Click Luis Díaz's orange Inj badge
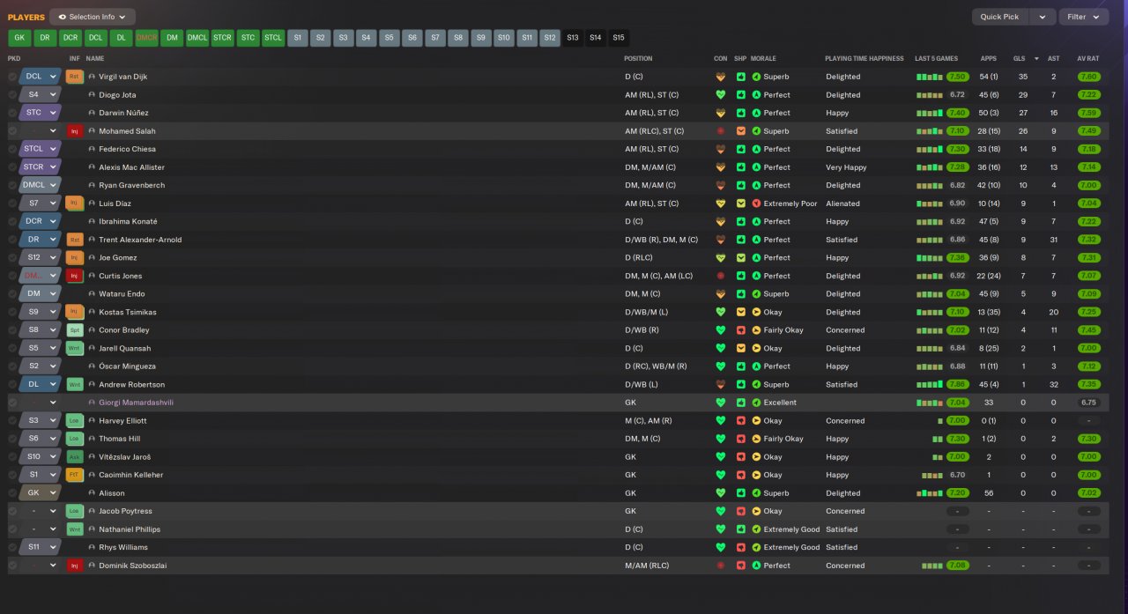The image size is (1128, 614). pos(74,203)
